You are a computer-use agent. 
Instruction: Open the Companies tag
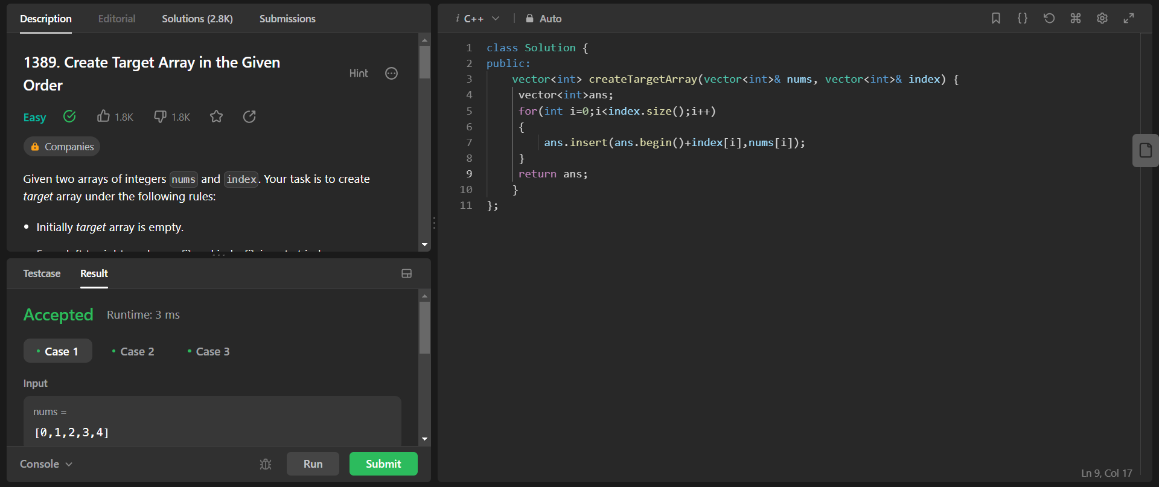[62, 147]
